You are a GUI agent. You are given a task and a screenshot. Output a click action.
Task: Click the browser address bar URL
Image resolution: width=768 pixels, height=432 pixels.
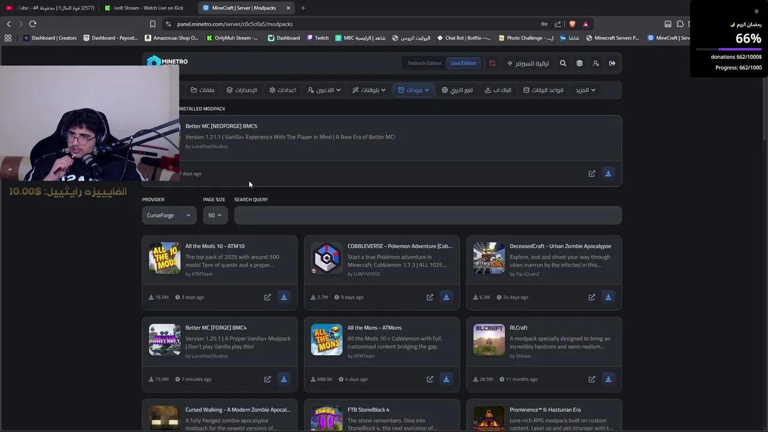(235, 24)
